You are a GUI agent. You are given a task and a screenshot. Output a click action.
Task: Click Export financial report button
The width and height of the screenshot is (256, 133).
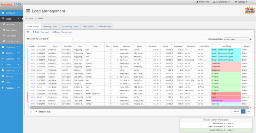62,32
